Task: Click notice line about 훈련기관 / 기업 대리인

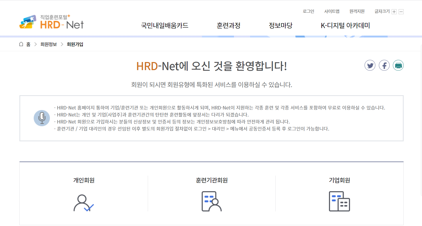Action: pos(192,129)
